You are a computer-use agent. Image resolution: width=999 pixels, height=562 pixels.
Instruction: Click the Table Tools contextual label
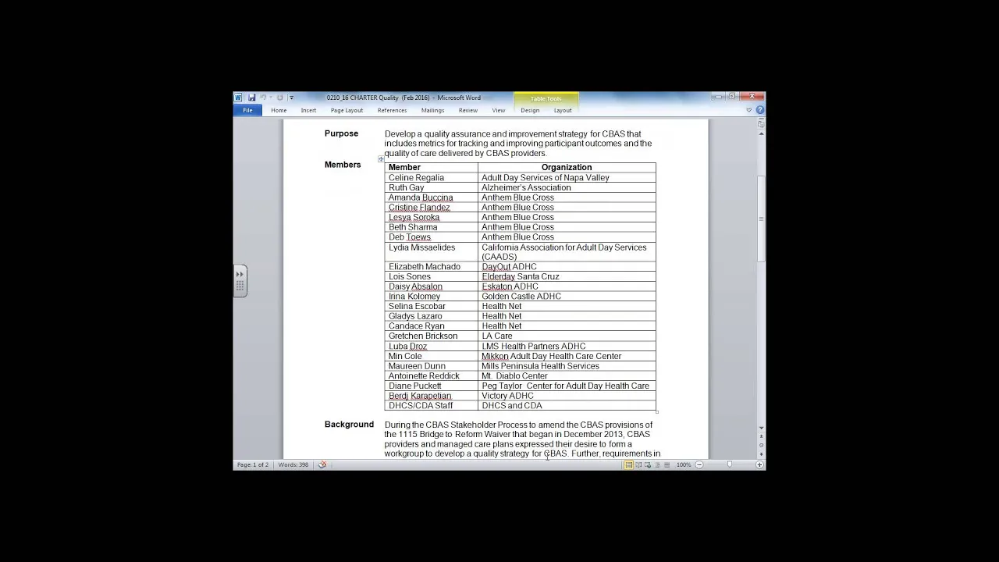(546, 98)
